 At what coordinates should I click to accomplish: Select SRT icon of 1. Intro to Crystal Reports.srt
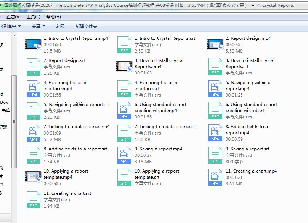click(124, 44)
